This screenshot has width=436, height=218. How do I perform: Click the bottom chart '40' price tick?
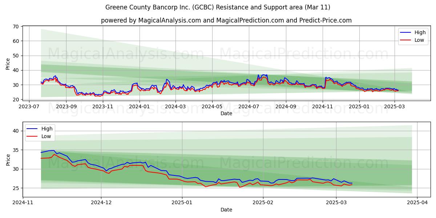tap(15, 131)
